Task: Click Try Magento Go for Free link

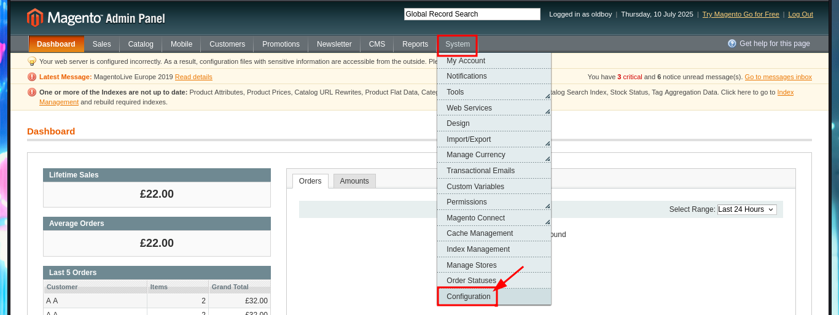Action: tap(741, 14)
